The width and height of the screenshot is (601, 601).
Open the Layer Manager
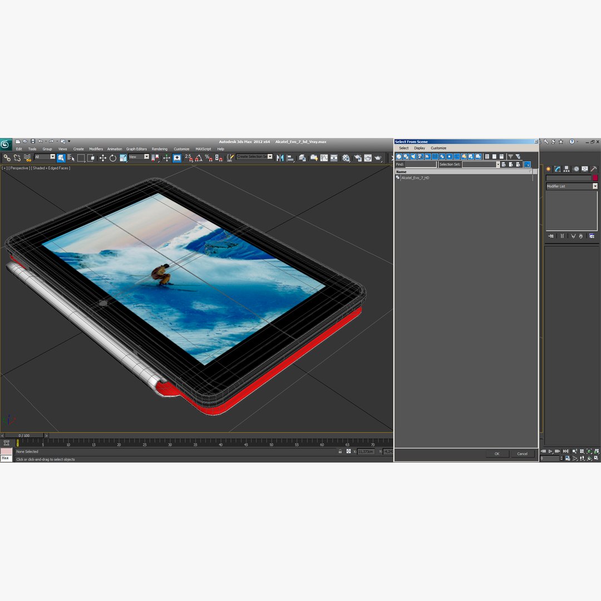coord(302,157)
